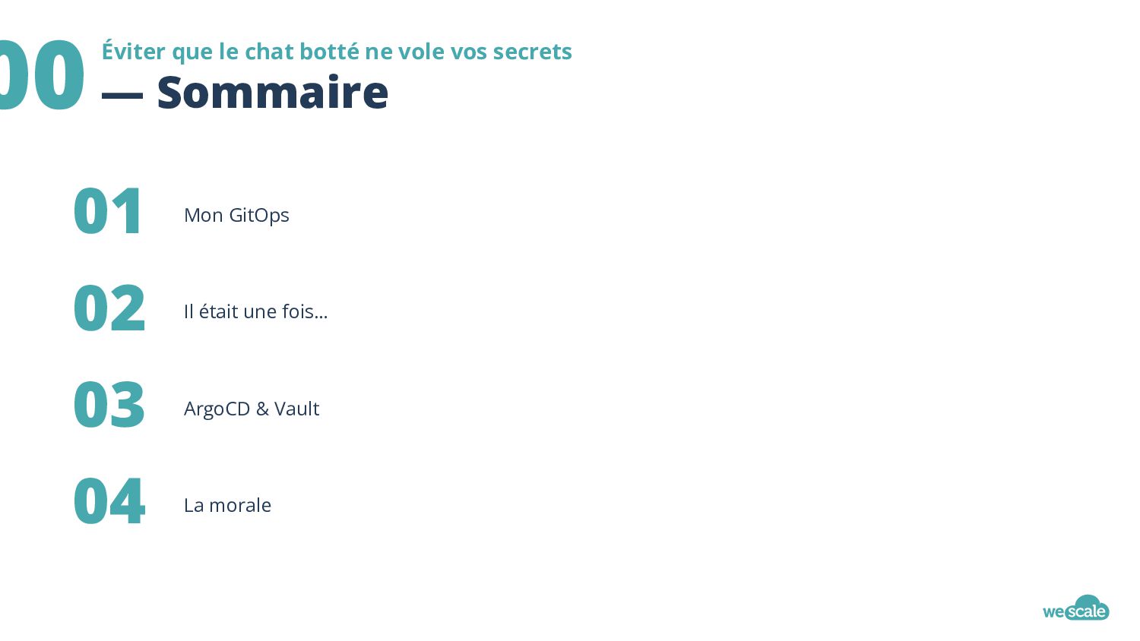Click the word "Éviter" in the subtitle
This screenshot has height=641, width=1140.
coord(134,51)
